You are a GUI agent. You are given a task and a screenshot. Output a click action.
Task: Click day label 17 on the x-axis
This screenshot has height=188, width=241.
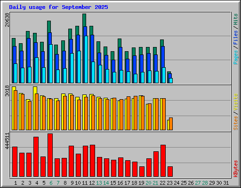tap(127, 183)
